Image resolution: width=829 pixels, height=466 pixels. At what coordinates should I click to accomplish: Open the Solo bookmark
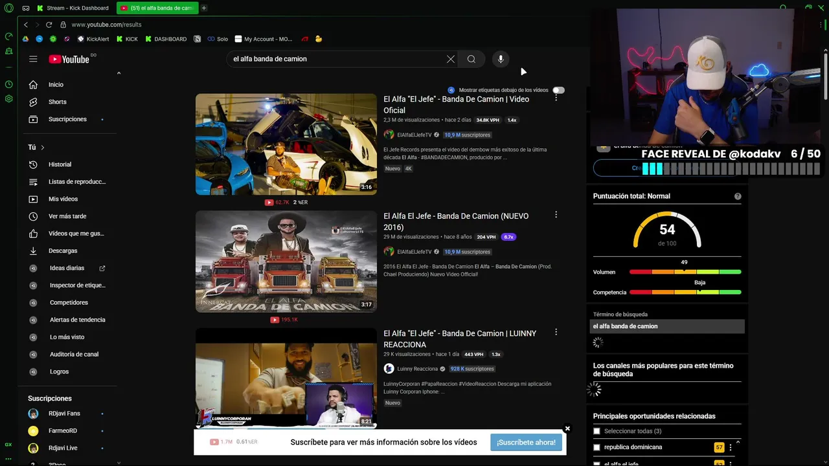pyautogui.click(x=218, y=39)
